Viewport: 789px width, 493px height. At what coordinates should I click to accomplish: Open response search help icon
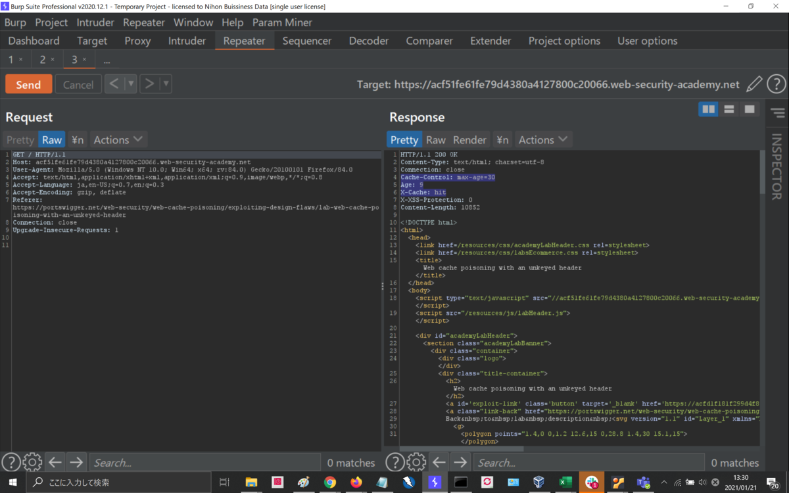coord(395,463)
